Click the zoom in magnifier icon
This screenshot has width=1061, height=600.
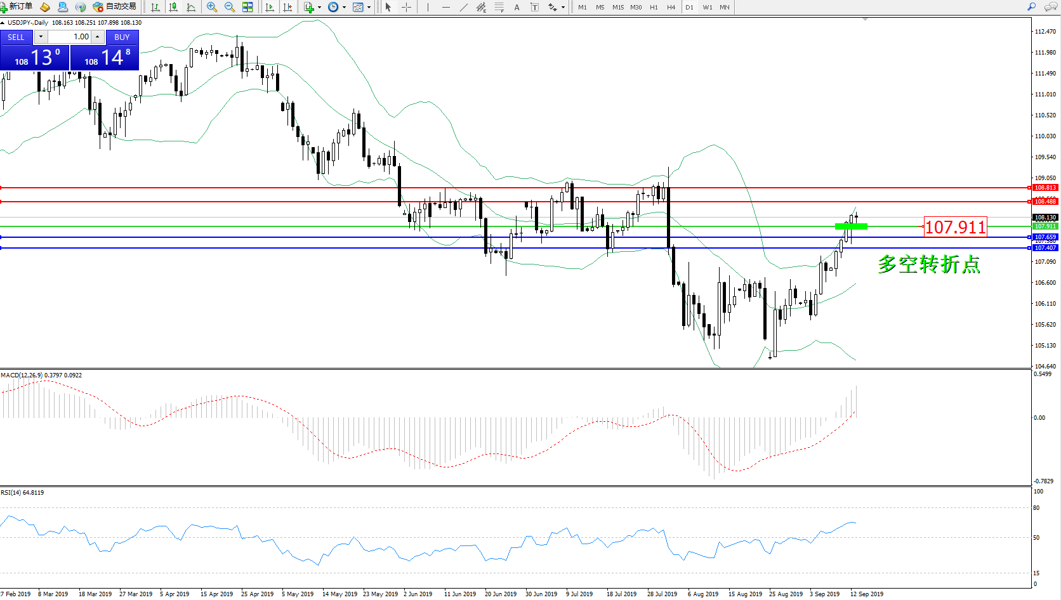click(x=212, y=7)
